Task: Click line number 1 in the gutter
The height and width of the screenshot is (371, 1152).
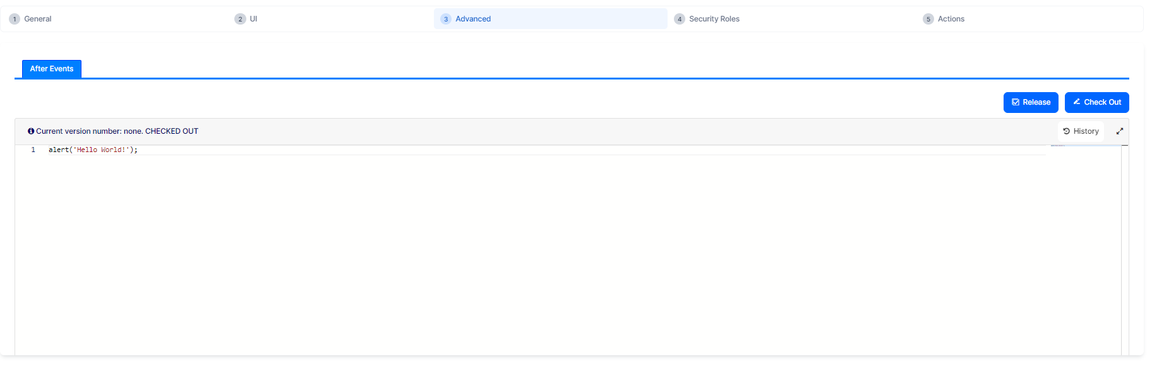Action: [33, 150]
